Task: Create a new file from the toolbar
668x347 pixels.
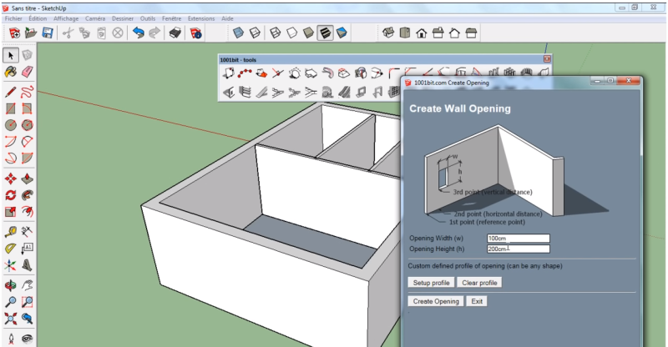Action: pos(14,33)
